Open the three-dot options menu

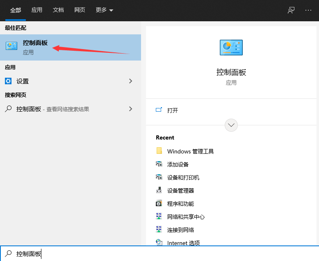pos(308,10)
